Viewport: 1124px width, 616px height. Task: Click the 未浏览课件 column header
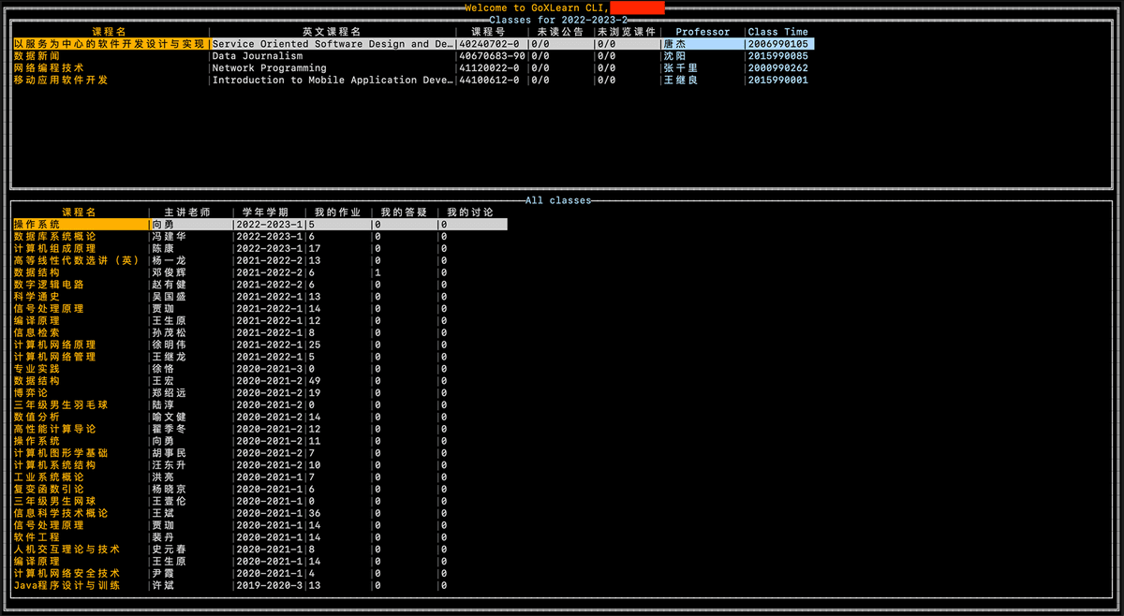628,32
